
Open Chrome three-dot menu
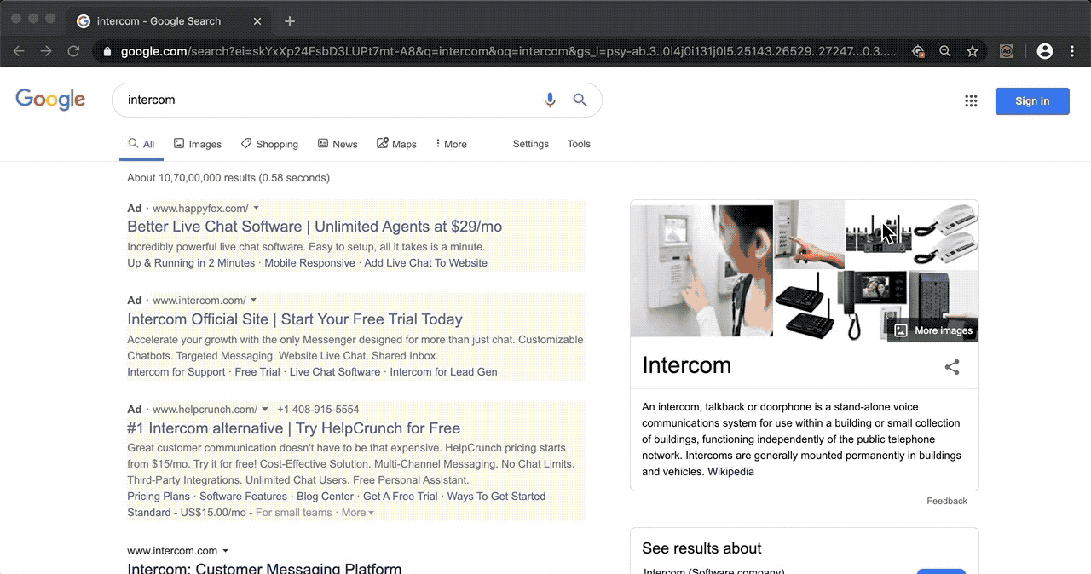(x=1072, y=51)
